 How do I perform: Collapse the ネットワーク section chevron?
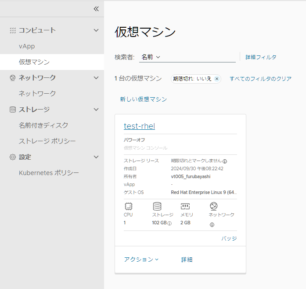point(96,78)
